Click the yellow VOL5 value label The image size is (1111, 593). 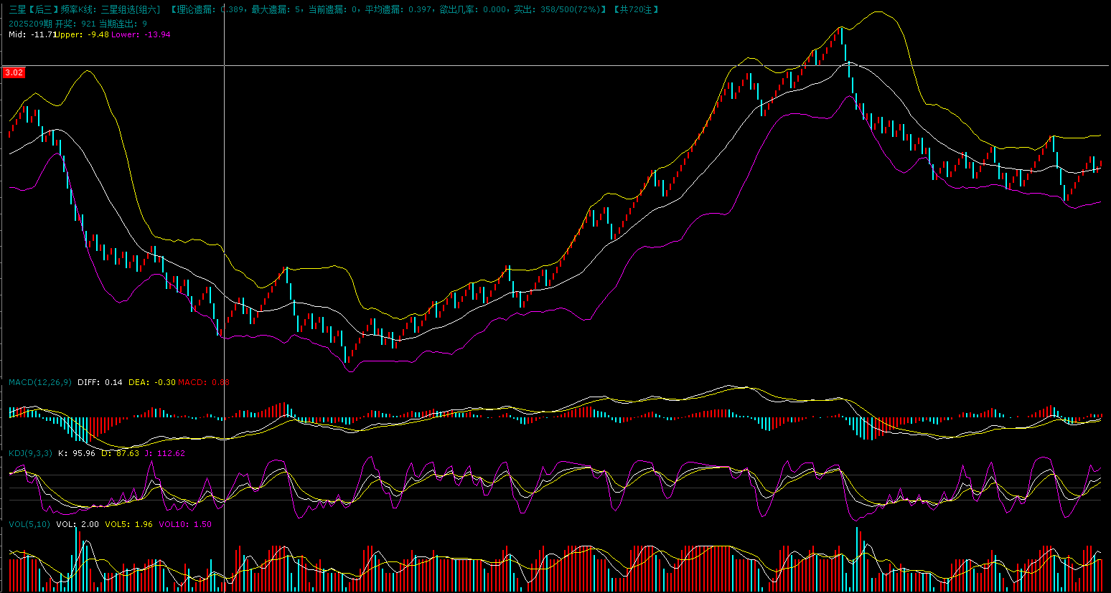click(128, 524)
